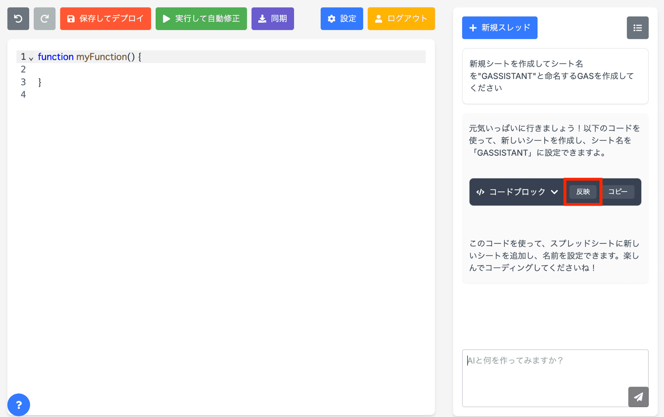This screenshot has width=664, height=417.
Task: Click closing brace on line 3
Action: (x=40, y=82)
